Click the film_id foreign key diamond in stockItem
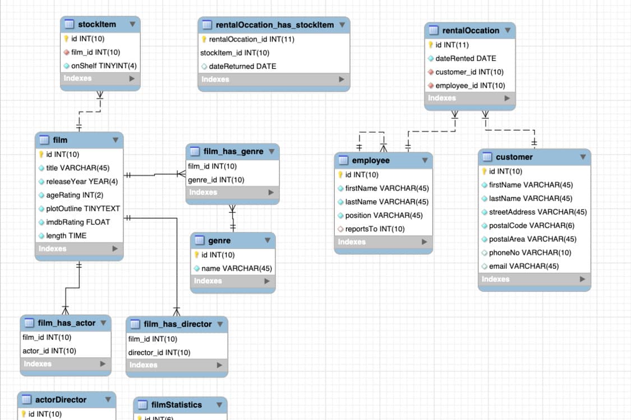This screenshot has height=420, width=631. (66, 52)
